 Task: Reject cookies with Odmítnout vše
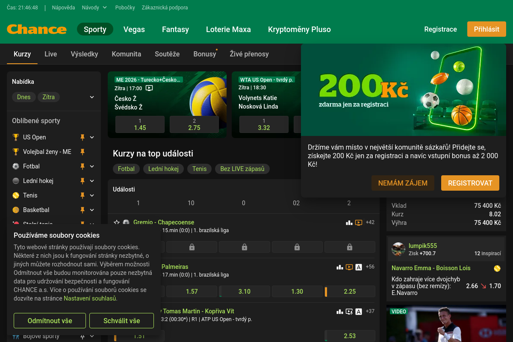click(50, 321)
